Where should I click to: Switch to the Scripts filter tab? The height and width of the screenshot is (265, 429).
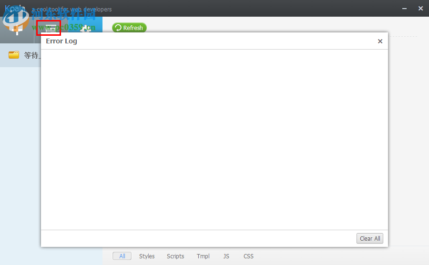tap(175, 256)
